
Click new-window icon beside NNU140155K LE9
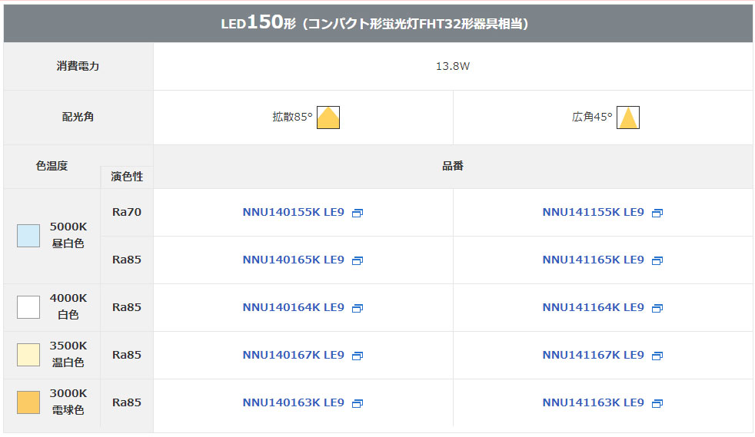coord(357,214)
